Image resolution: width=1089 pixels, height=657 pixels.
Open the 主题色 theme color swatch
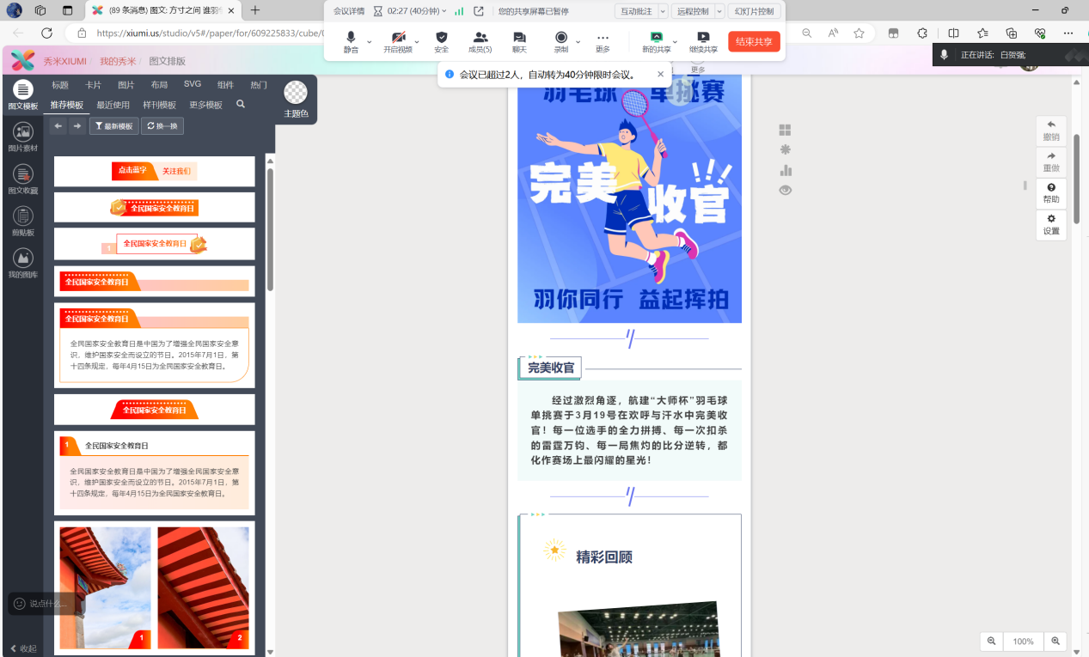pyautogui.click(x=296, y=99)
